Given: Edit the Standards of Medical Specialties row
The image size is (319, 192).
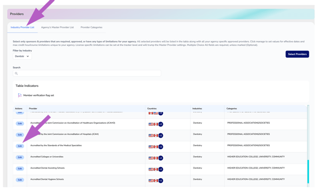Looking at the screenshot, I should pyautogui.click(x=20, y=146).
